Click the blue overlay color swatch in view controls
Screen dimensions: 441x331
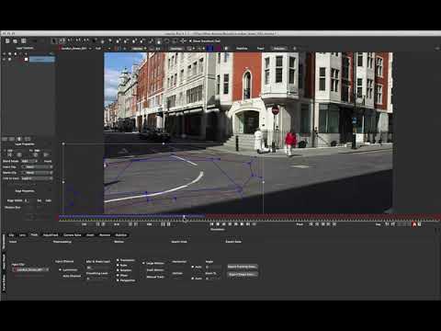209,48
